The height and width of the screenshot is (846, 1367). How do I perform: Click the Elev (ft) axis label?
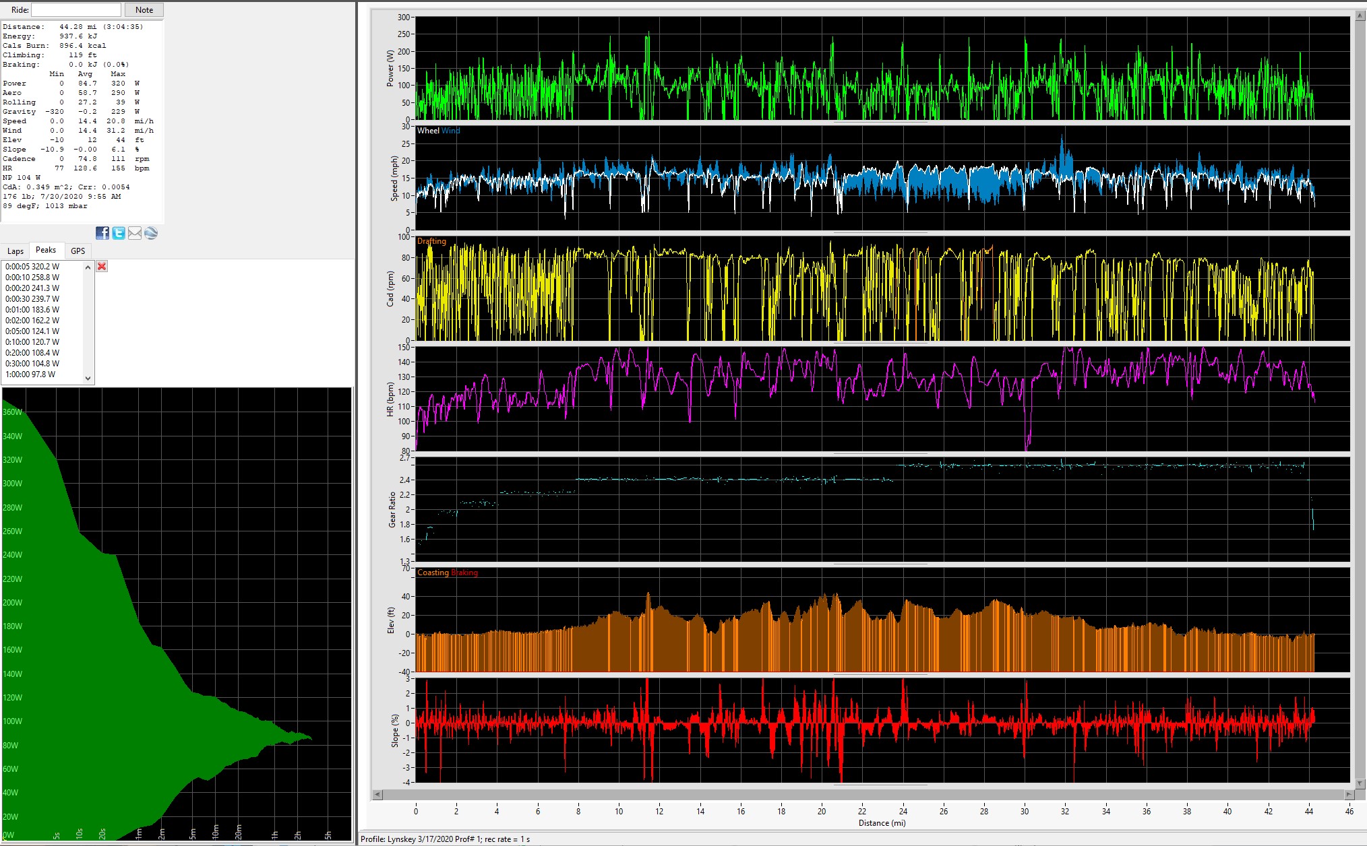(390, 620)
